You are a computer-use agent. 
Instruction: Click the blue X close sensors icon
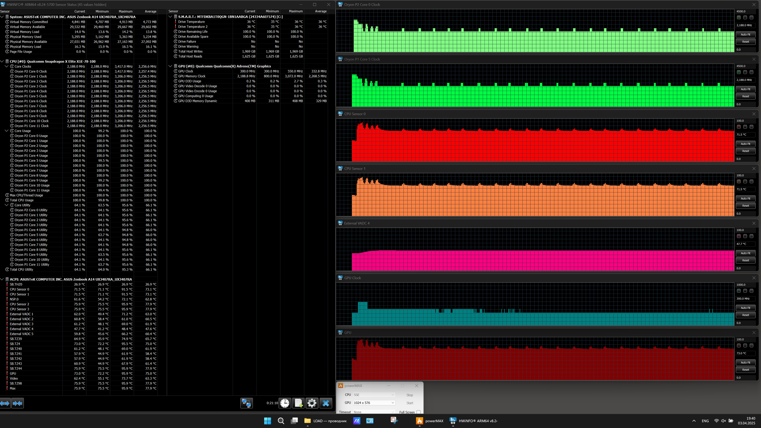326,403
